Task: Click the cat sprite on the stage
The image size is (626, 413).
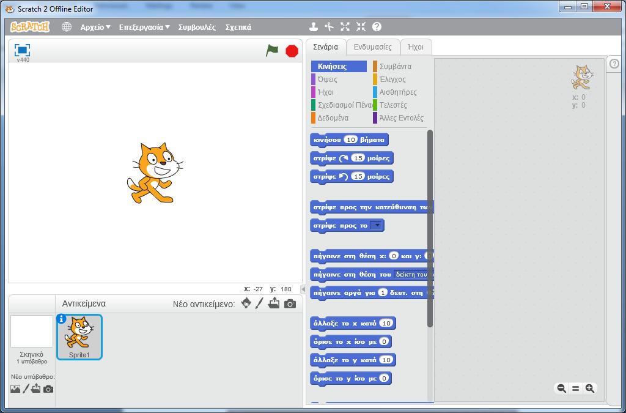Action: [155, 173]
